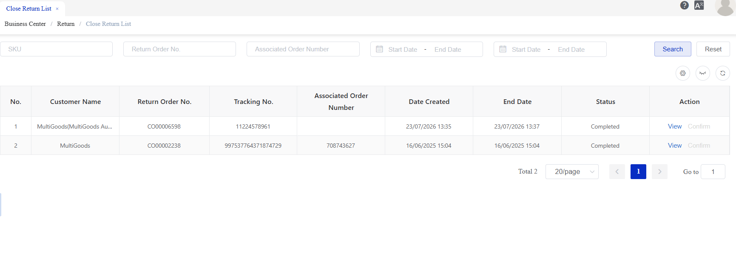Go to previous page arrow
This screenshot has width=736, height=272.
[617, 171]
